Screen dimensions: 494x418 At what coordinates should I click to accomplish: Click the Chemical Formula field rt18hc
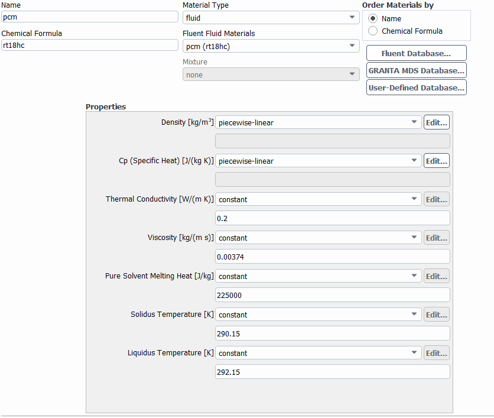pos(89,45)
